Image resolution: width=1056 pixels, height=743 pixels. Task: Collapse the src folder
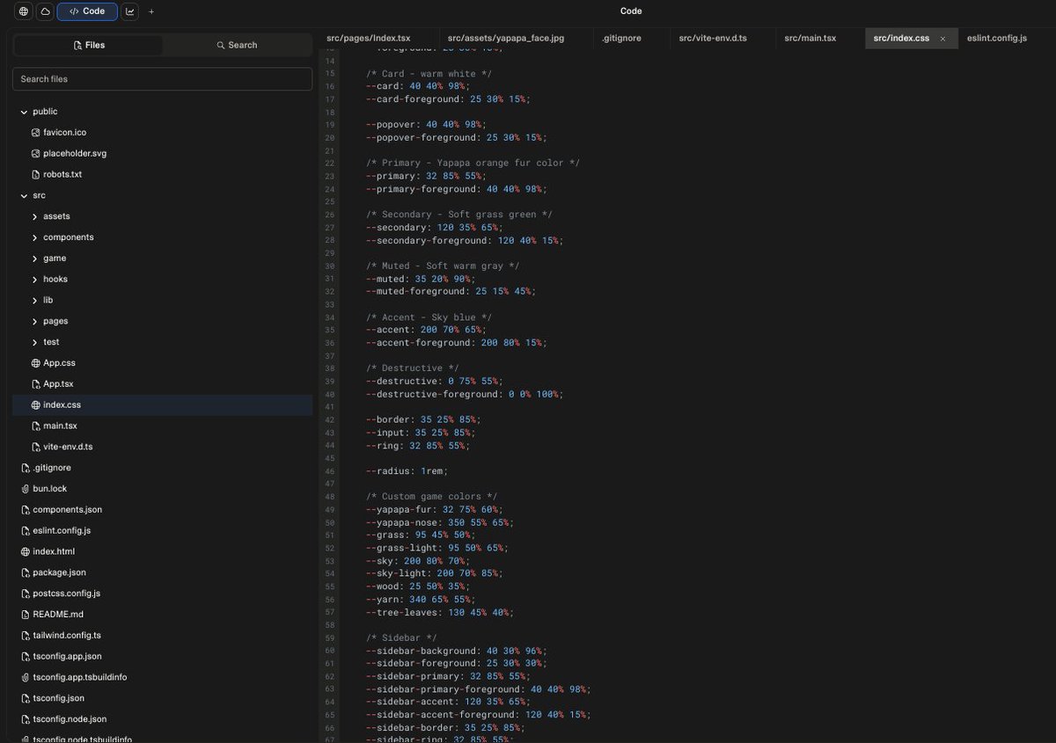coord(25,195)
